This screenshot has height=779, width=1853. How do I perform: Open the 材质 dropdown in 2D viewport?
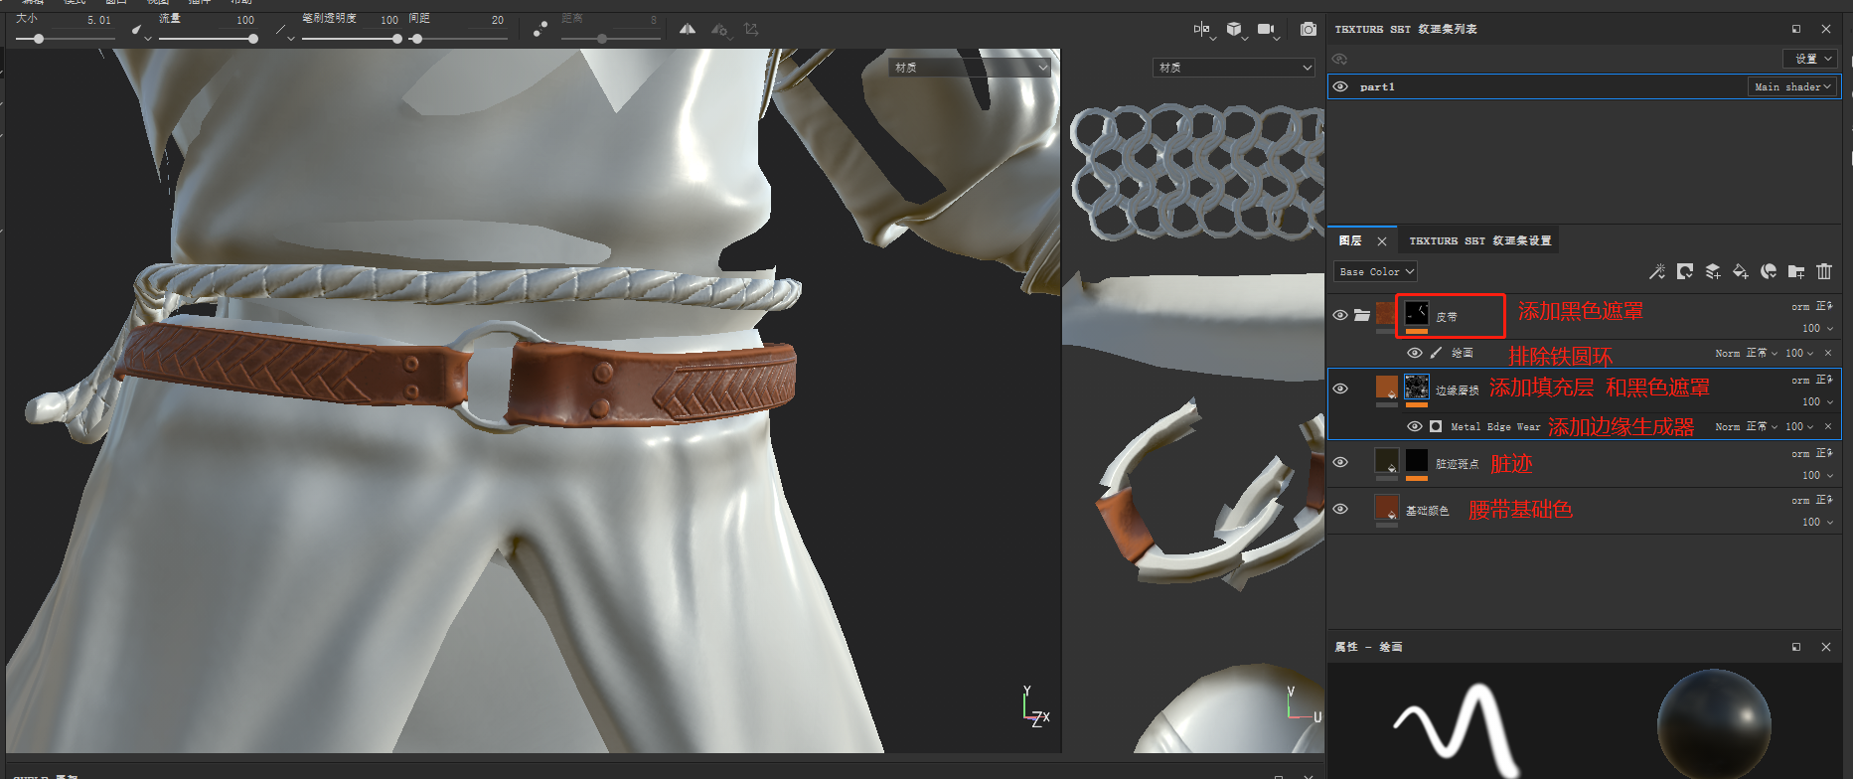point(1234,67)
